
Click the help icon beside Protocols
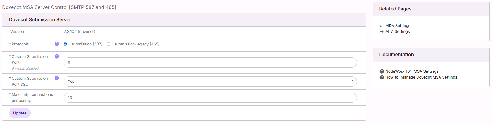[57, 44]
